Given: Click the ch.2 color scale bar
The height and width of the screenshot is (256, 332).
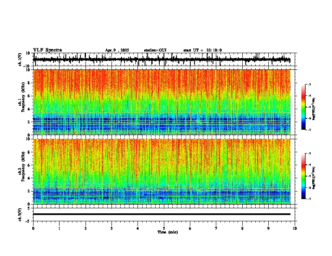Looking at the screenshot, I should tap(303, 176).
